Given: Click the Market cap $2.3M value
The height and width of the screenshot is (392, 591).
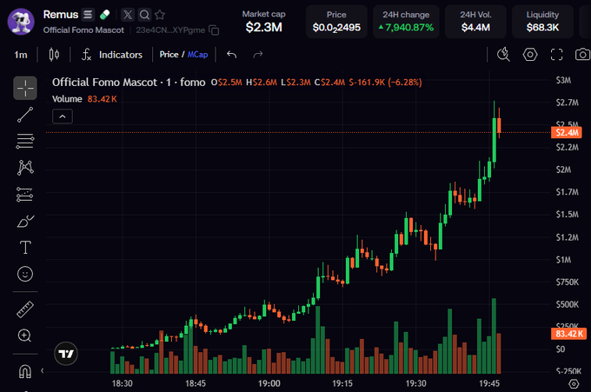Looking at the screenshot, I should [x=264, y=27].
